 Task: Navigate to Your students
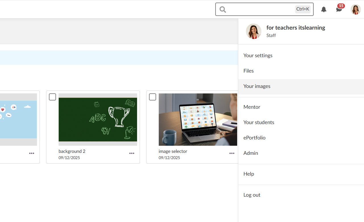point(259,122)
